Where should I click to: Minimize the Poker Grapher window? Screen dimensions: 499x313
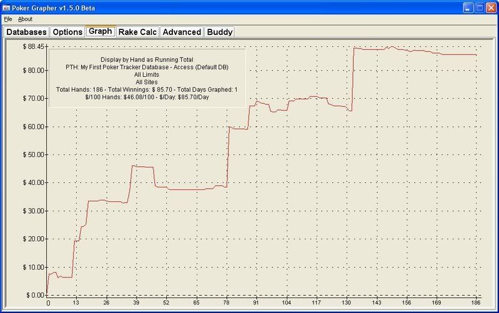(x=467, y=7)
